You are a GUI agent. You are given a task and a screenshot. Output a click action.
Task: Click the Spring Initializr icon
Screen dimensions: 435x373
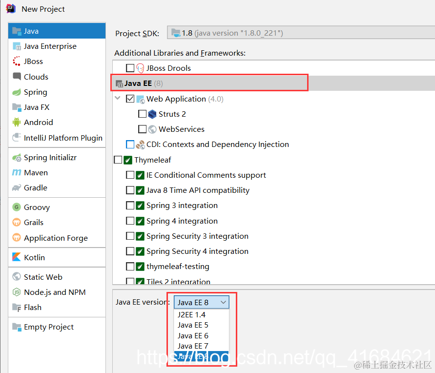(17, 158)
